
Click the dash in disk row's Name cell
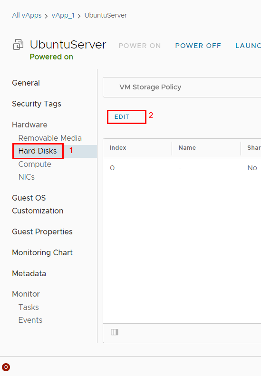(180, 168)
